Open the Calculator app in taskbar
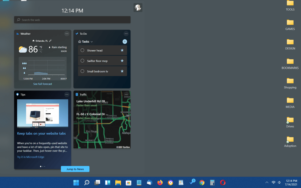The height and width of the screenshot is (188, 301). (x=212, y=183)
